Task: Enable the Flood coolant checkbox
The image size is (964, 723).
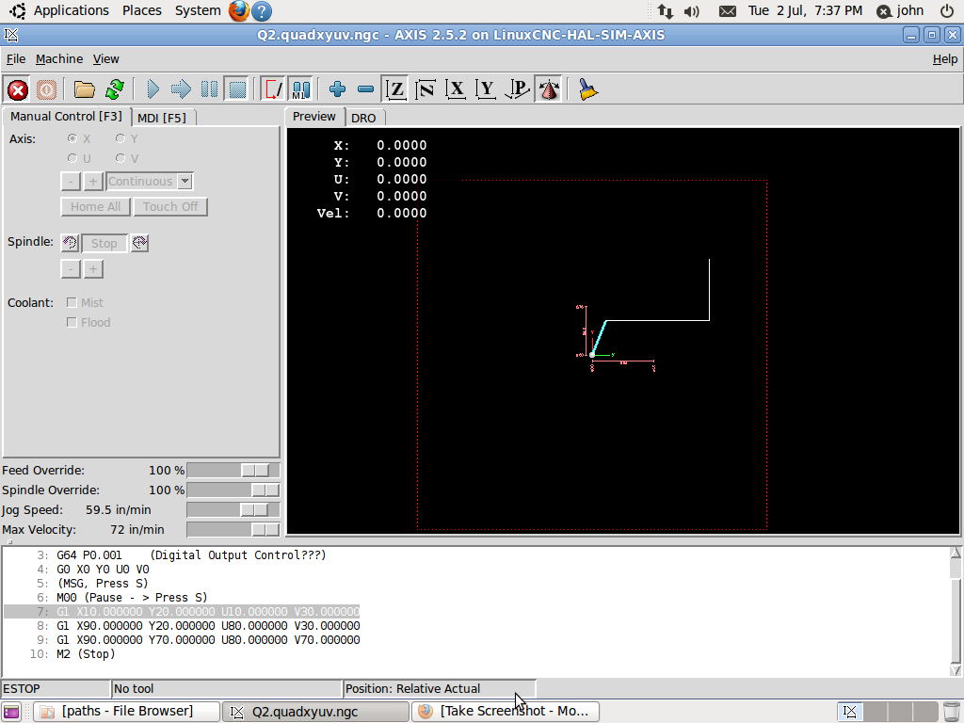Action: [x=72, y=322]
